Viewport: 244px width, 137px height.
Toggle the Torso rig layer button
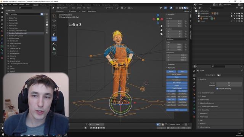click(177, 77)
